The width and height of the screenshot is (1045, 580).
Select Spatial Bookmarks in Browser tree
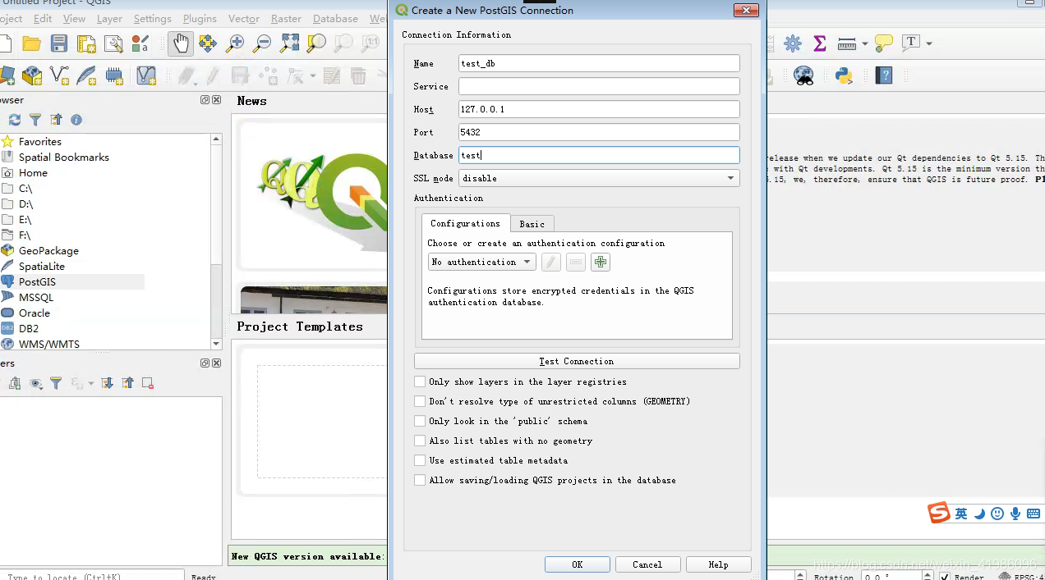(x=64, y=157)
